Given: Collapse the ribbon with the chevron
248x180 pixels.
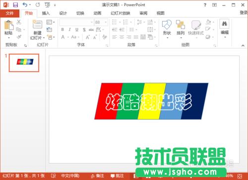Looking at the screenshot, I should tap(243, 45).
